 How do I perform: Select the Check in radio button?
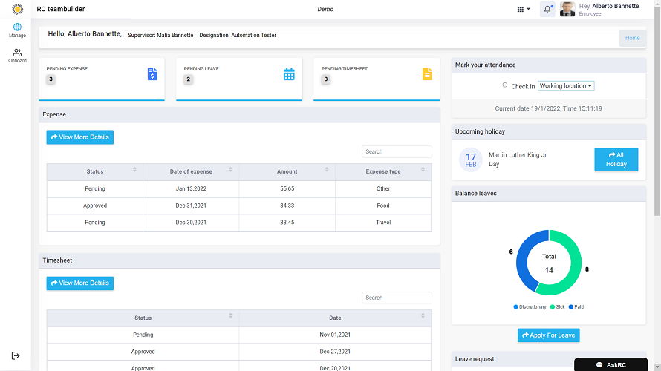505,86
